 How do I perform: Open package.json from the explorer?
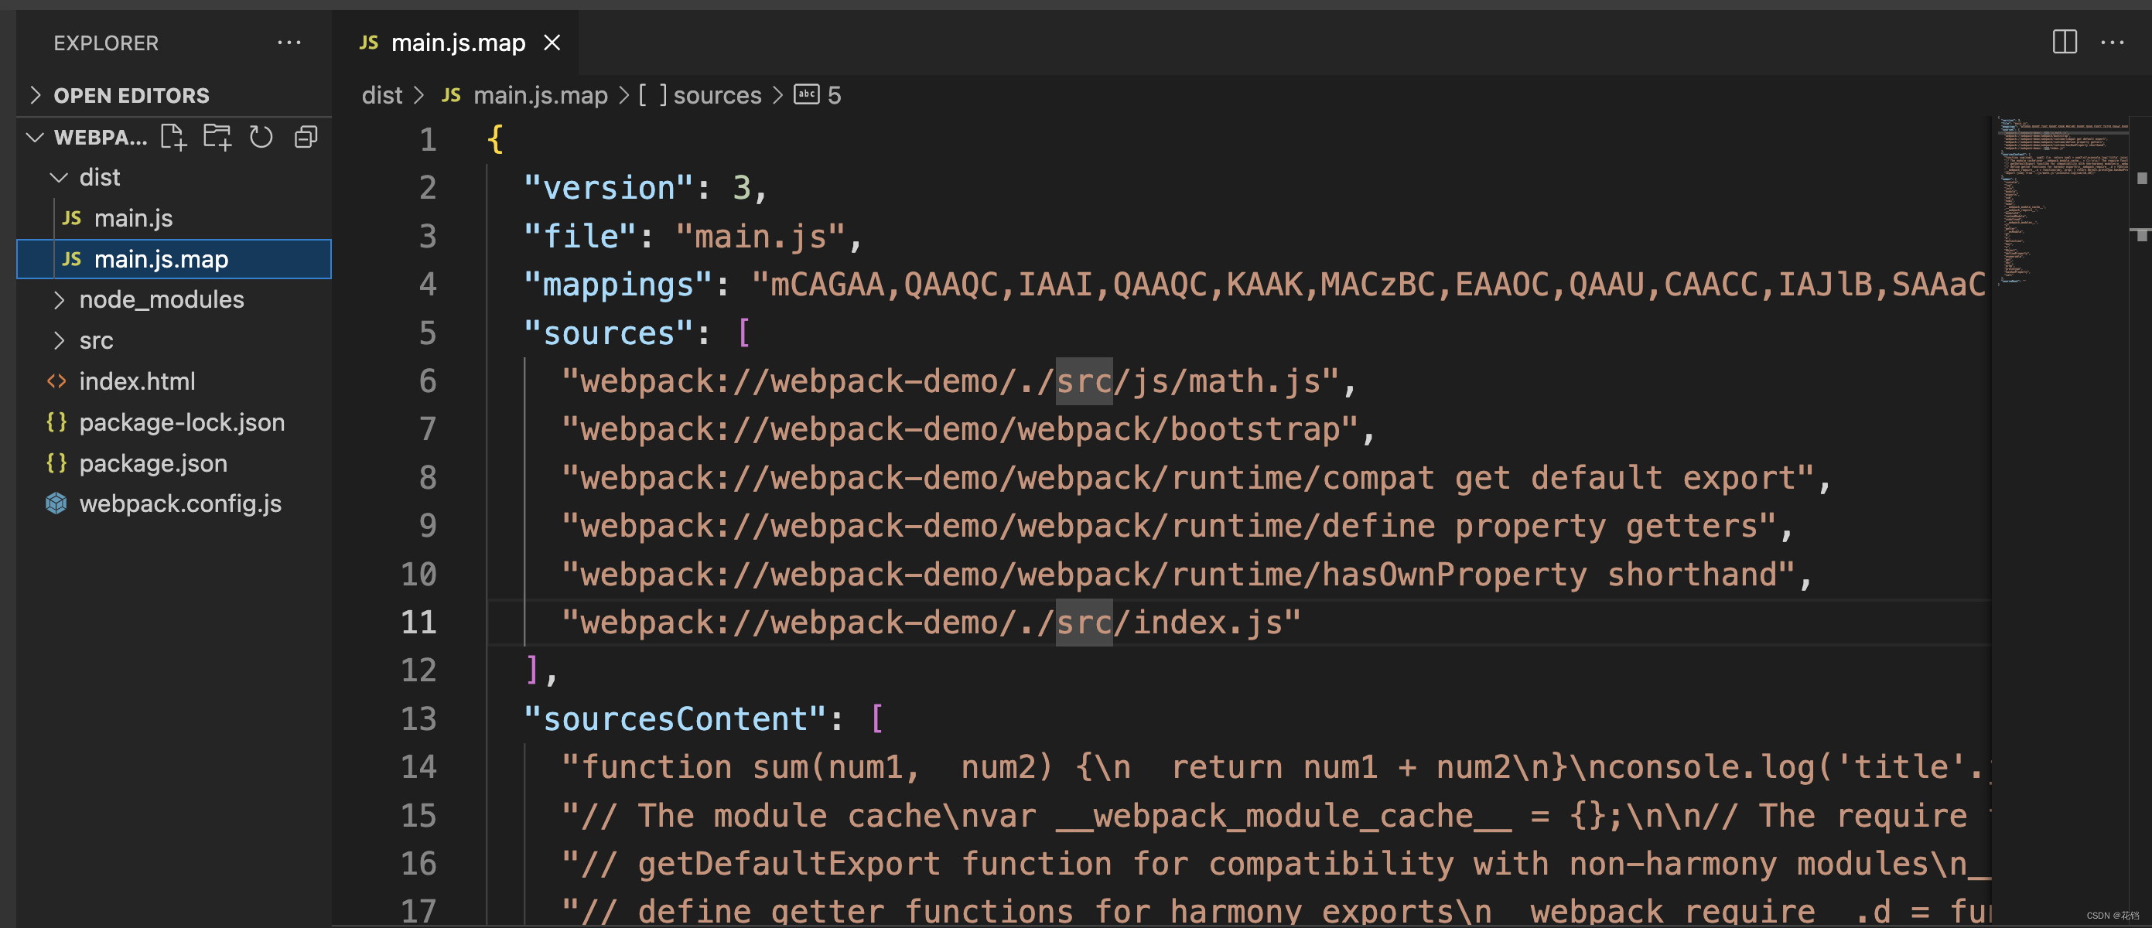pyautogui.click(x=153, y=462)
